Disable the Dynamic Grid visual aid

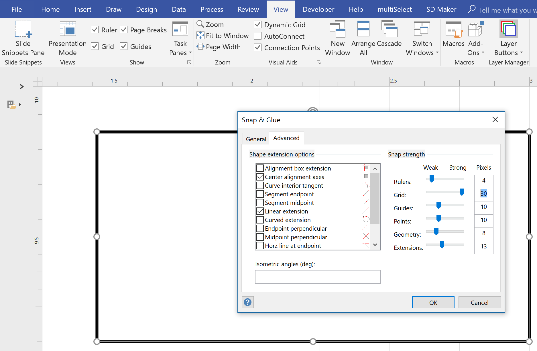point(258,24)
